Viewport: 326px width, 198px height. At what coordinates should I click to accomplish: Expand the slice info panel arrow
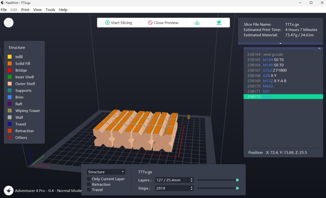pyautogui.click(x=280, y=43)
